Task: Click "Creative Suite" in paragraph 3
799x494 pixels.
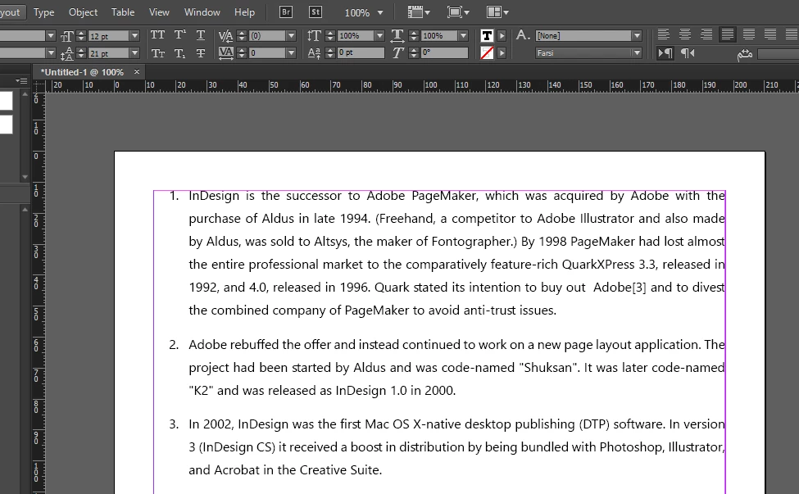Action: 340,469
